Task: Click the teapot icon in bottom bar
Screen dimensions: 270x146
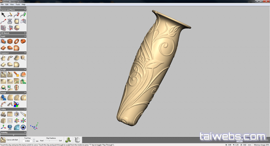Action: (x=77, y=140)
